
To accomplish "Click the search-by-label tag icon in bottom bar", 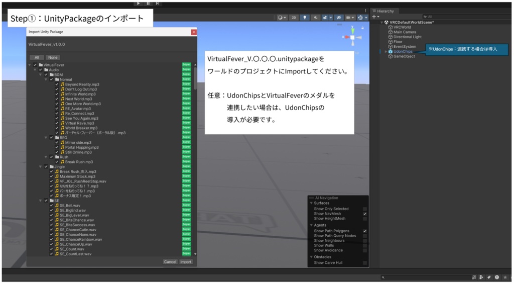I will (x=489, y=277).
